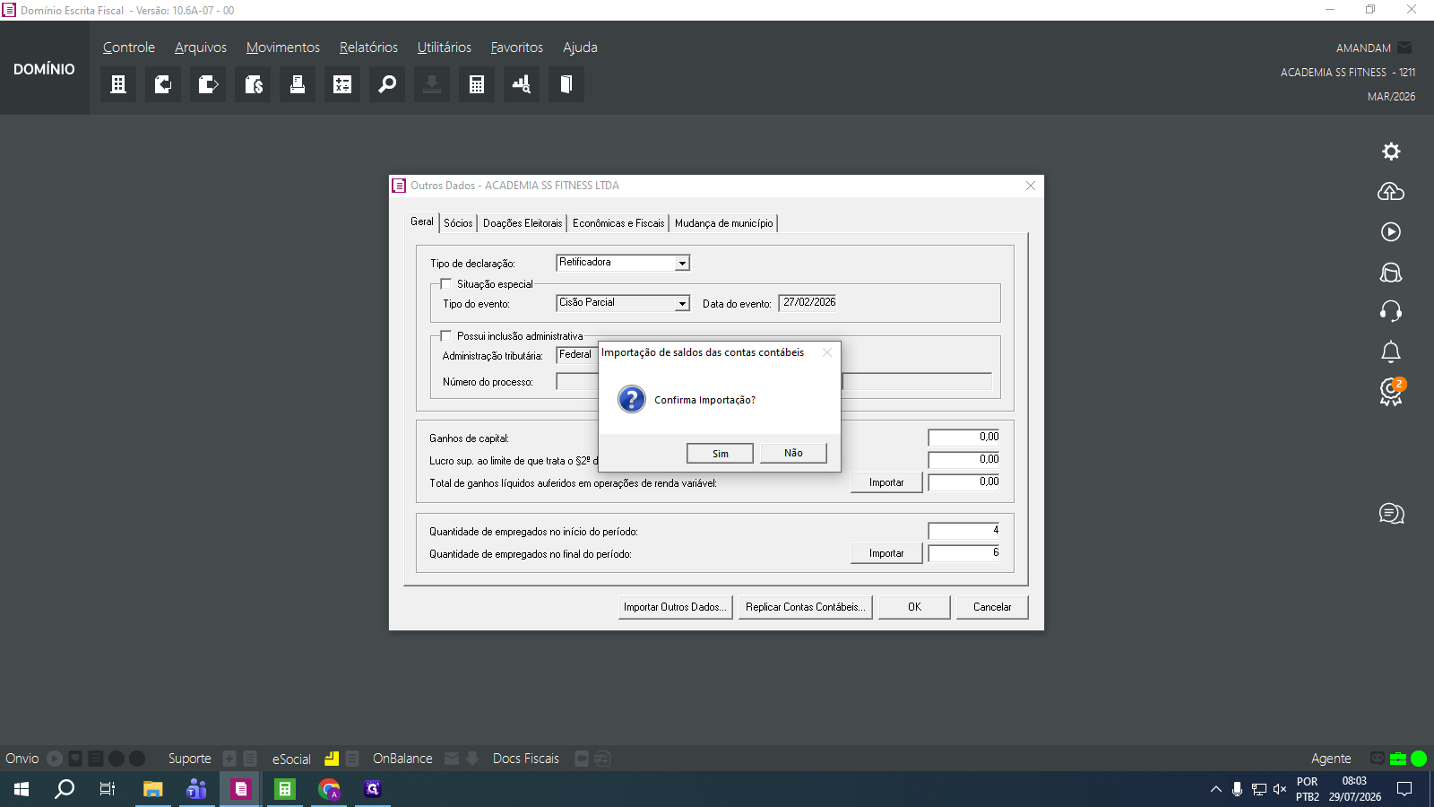The image size is (1434, 807).
Task: Decline the import by clicking Não
Action: point(793,454)
